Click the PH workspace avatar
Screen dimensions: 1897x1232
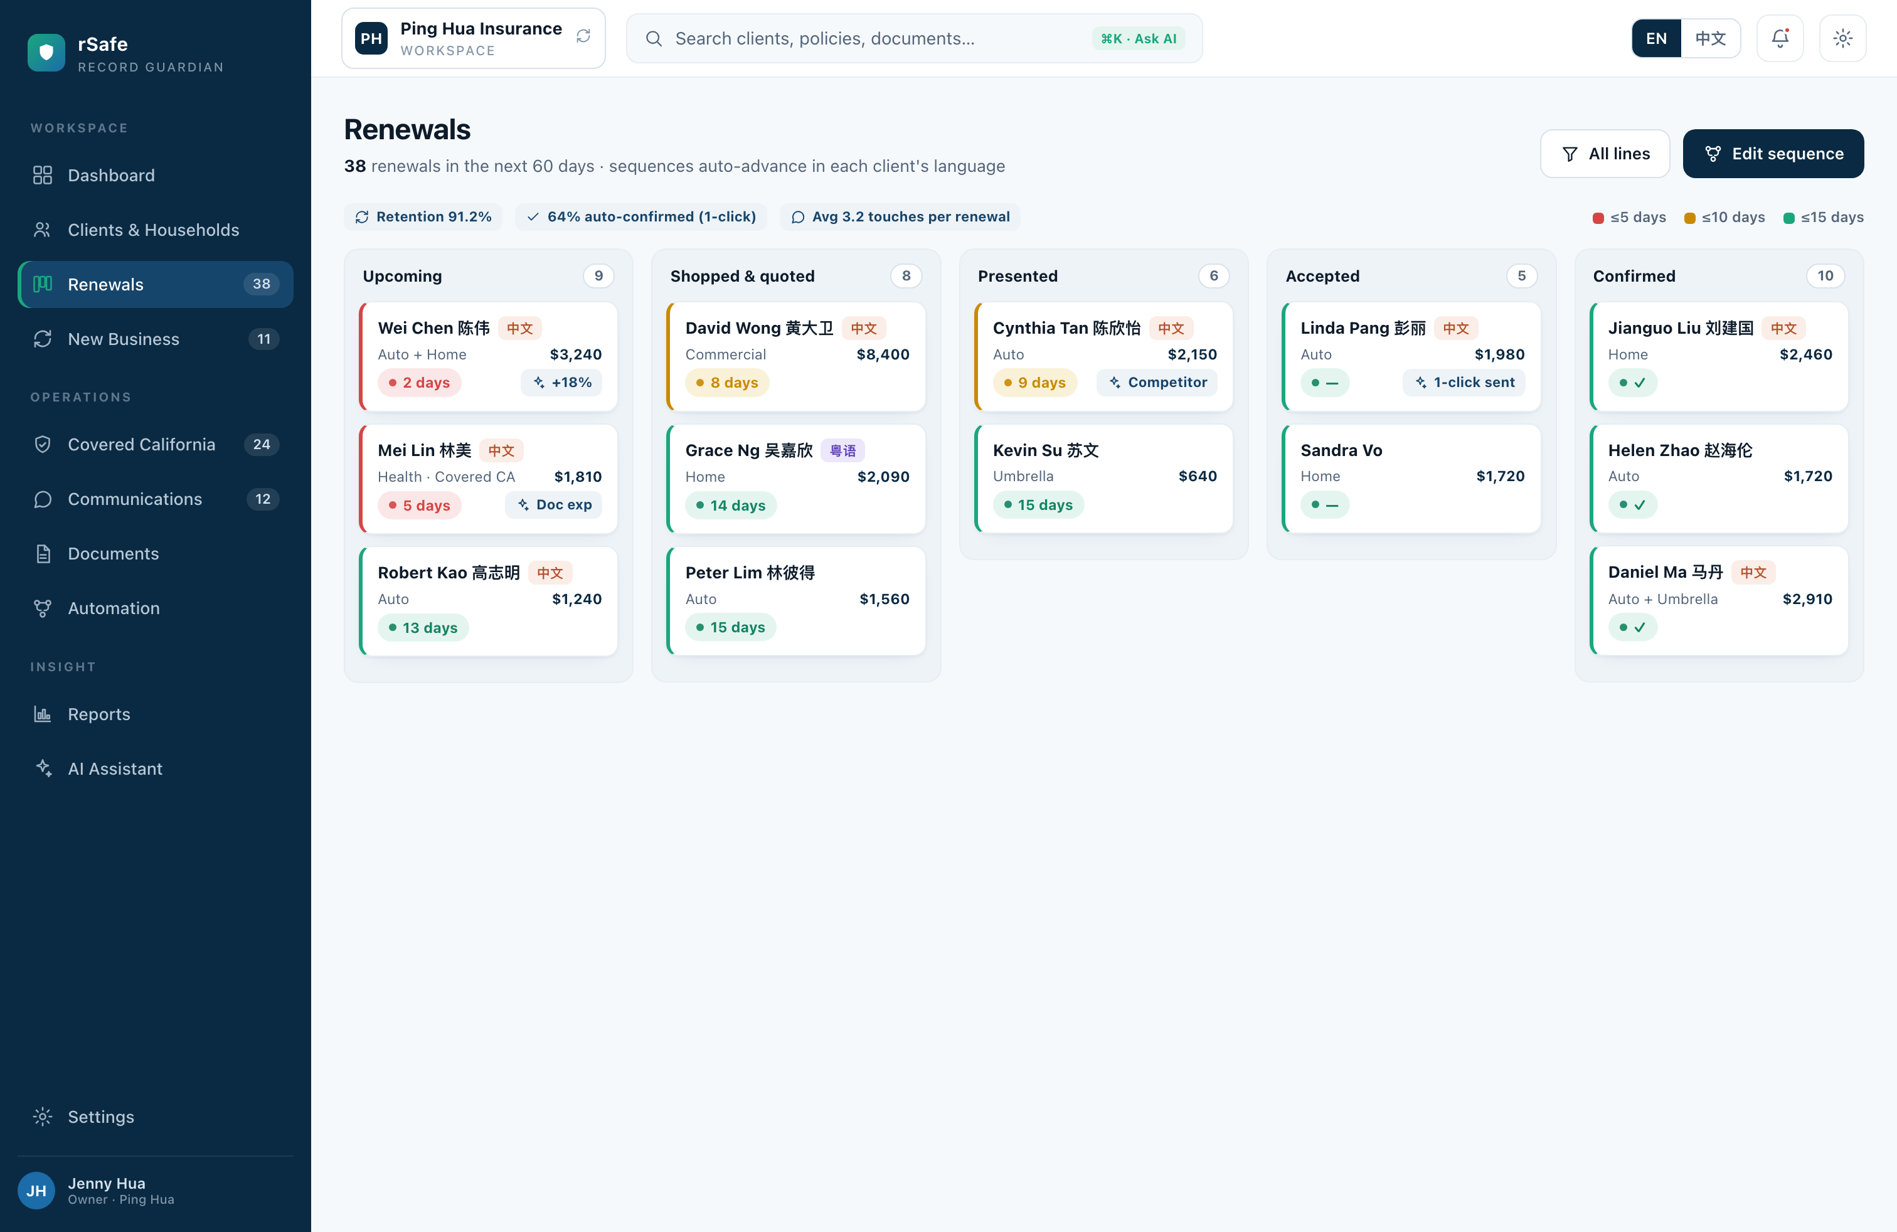[x=371, y=38]
